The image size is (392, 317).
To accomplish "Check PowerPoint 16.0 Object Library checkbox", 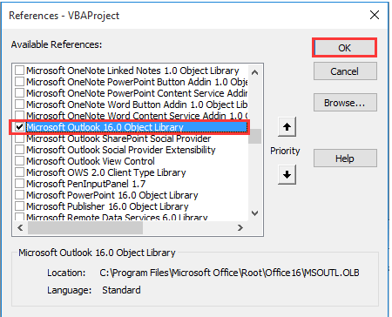I will tap(19, 195).
